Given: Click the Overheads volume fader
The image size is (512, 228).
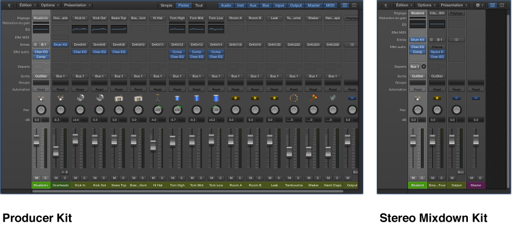Looking at the screenshot, I should click(x=56, y=151).
